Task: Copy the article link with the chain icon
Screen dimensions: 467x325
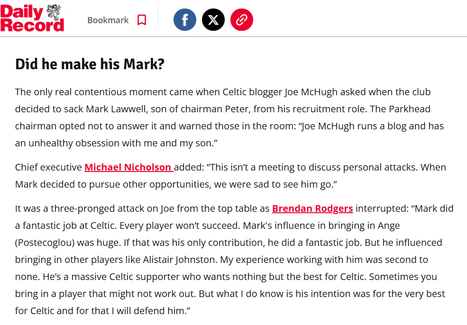Action: 241,20
